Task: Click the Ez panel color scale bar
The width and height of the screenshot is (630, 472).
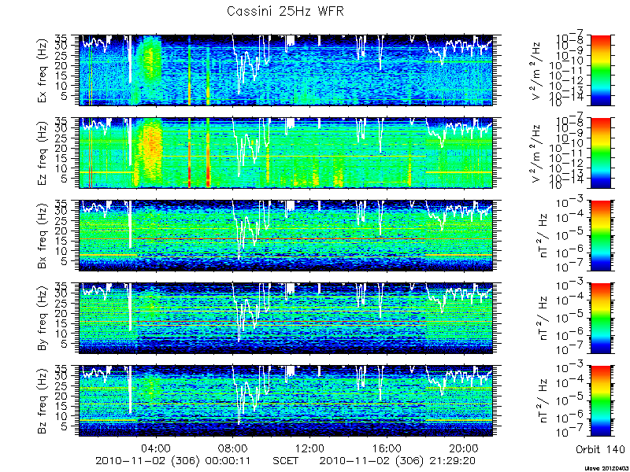Action: 600,153
